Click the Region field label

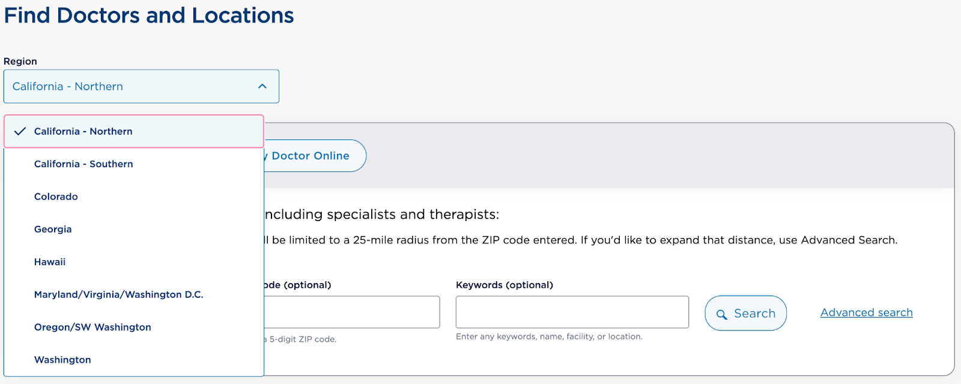(x=20, y=61)
